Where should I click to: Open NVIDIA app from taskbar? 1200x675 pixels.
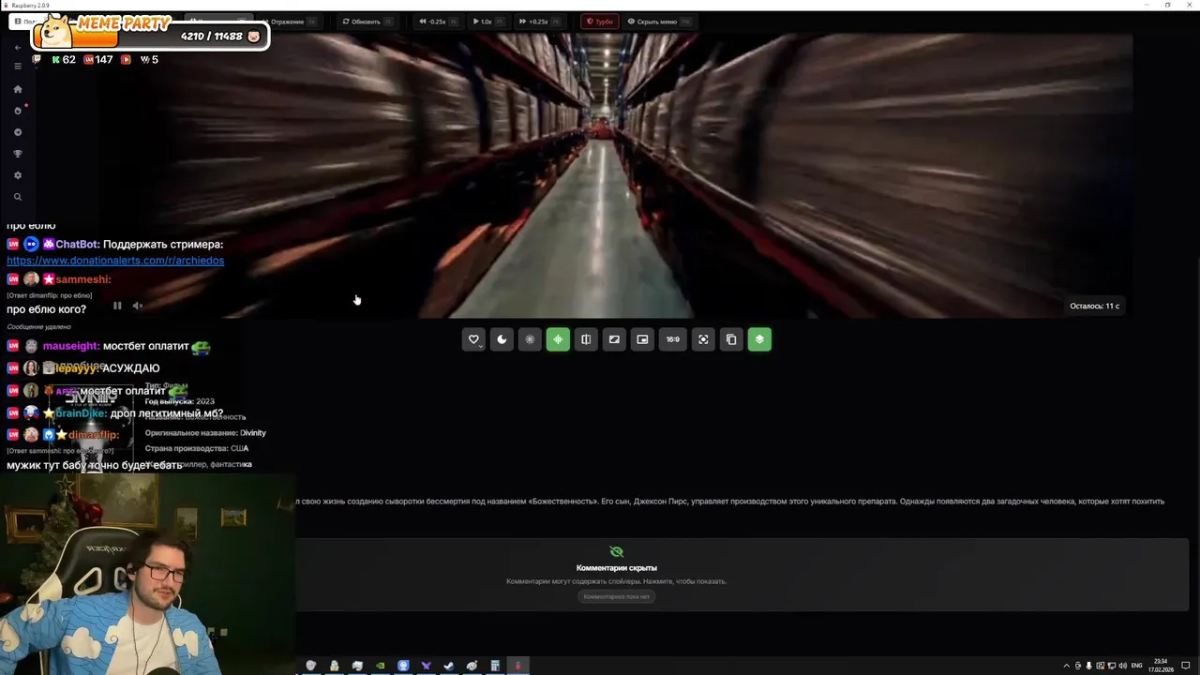(x=380, y=666)
